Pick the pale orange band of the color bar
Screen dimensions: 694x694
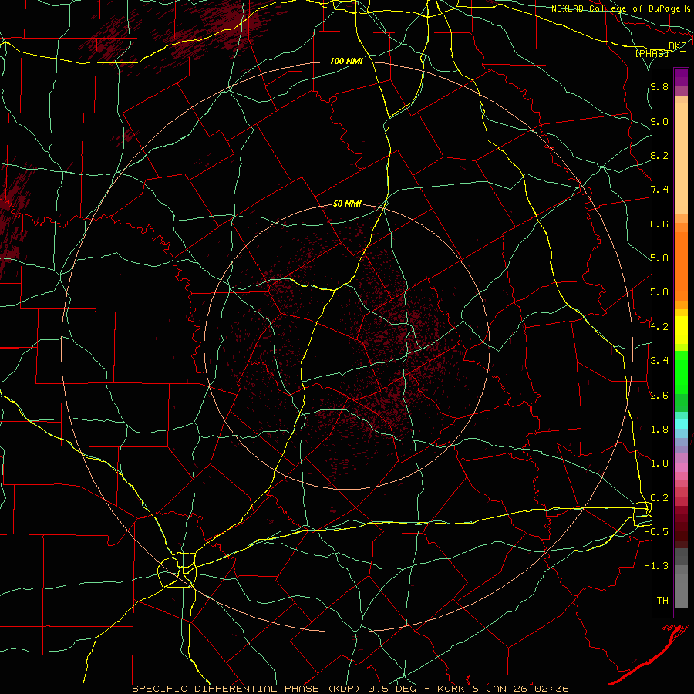(681, 158)
